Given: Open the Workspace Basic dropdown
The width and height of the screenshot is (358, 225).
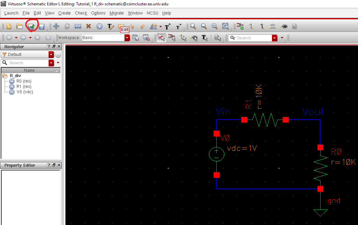Looking at the screenshot, I should (x=127, y=38).
